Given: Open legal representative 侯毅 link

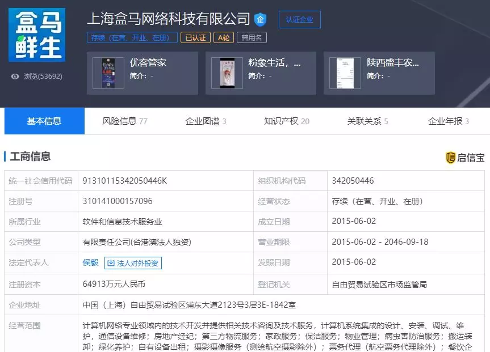Looking at the screenshot, I should pyautogui.click(x=91, y=262).
